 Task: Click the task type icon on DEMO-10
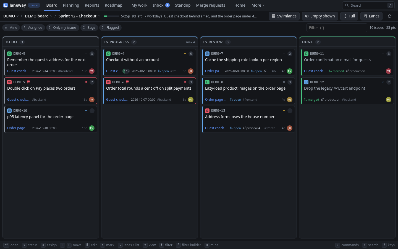click(9, 111)
